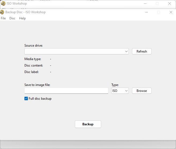
Task: Open the Disc menu
Action: (x=12, y=18)
